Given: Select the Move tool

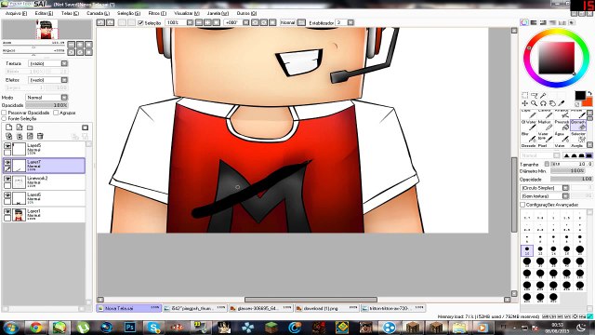Looking at the screenshot, I should tap(524, 103).
